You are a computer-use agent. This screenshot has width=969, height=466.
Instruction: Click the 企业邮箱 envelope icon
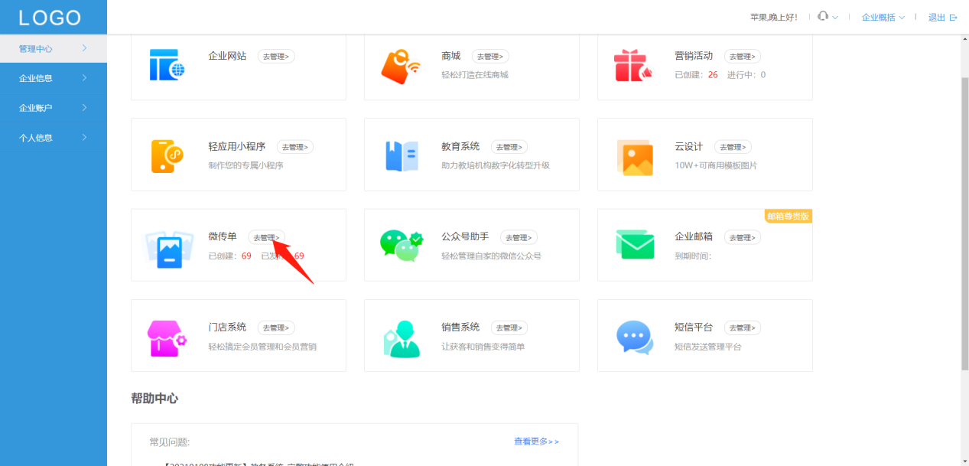(x=635, y=244)
